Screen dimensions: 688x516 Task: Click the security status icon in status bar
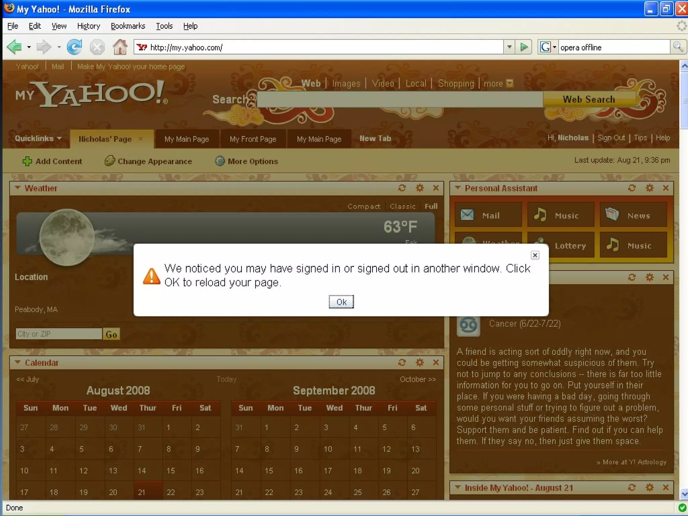(x=682, y=508)
